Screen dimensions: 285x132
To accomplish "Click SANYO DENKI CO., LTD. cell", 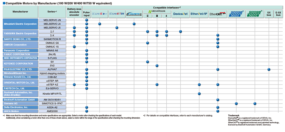I will click(20, 39).
